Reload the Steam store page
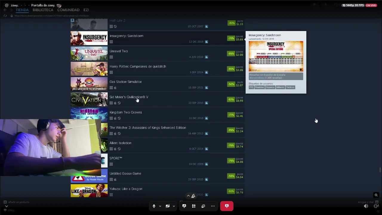Screen dimensions: 382x215 pyautogui.click(x=5, y=16)
